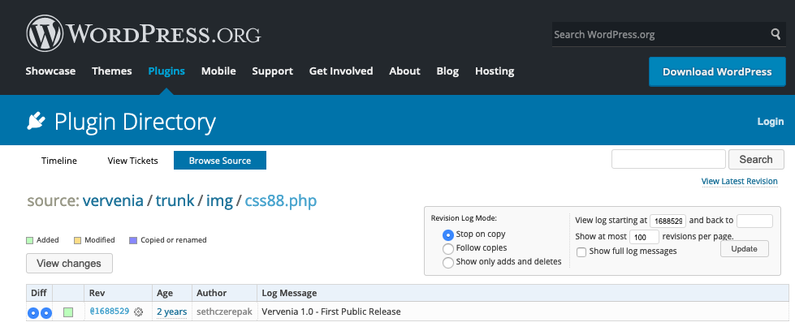Open the 2 years age link
Image resolution: width=795 pixels, height=331 pixels.
tap(172, 312)
